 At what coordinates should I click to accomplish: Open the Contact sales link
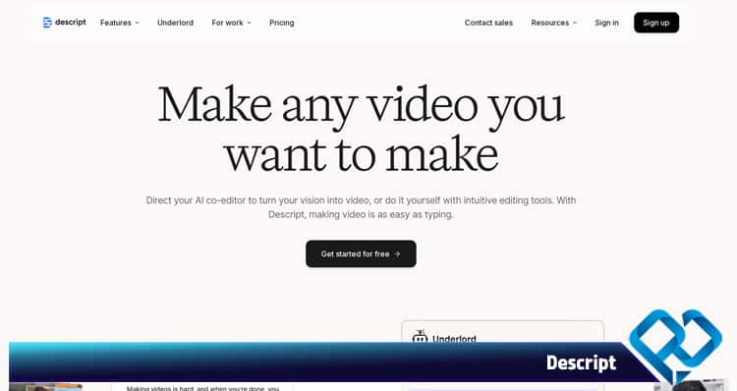(488, 23)
